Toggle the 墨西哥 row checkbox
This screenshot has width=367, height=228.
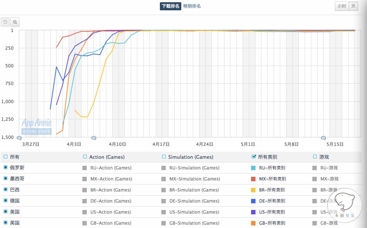6,179
